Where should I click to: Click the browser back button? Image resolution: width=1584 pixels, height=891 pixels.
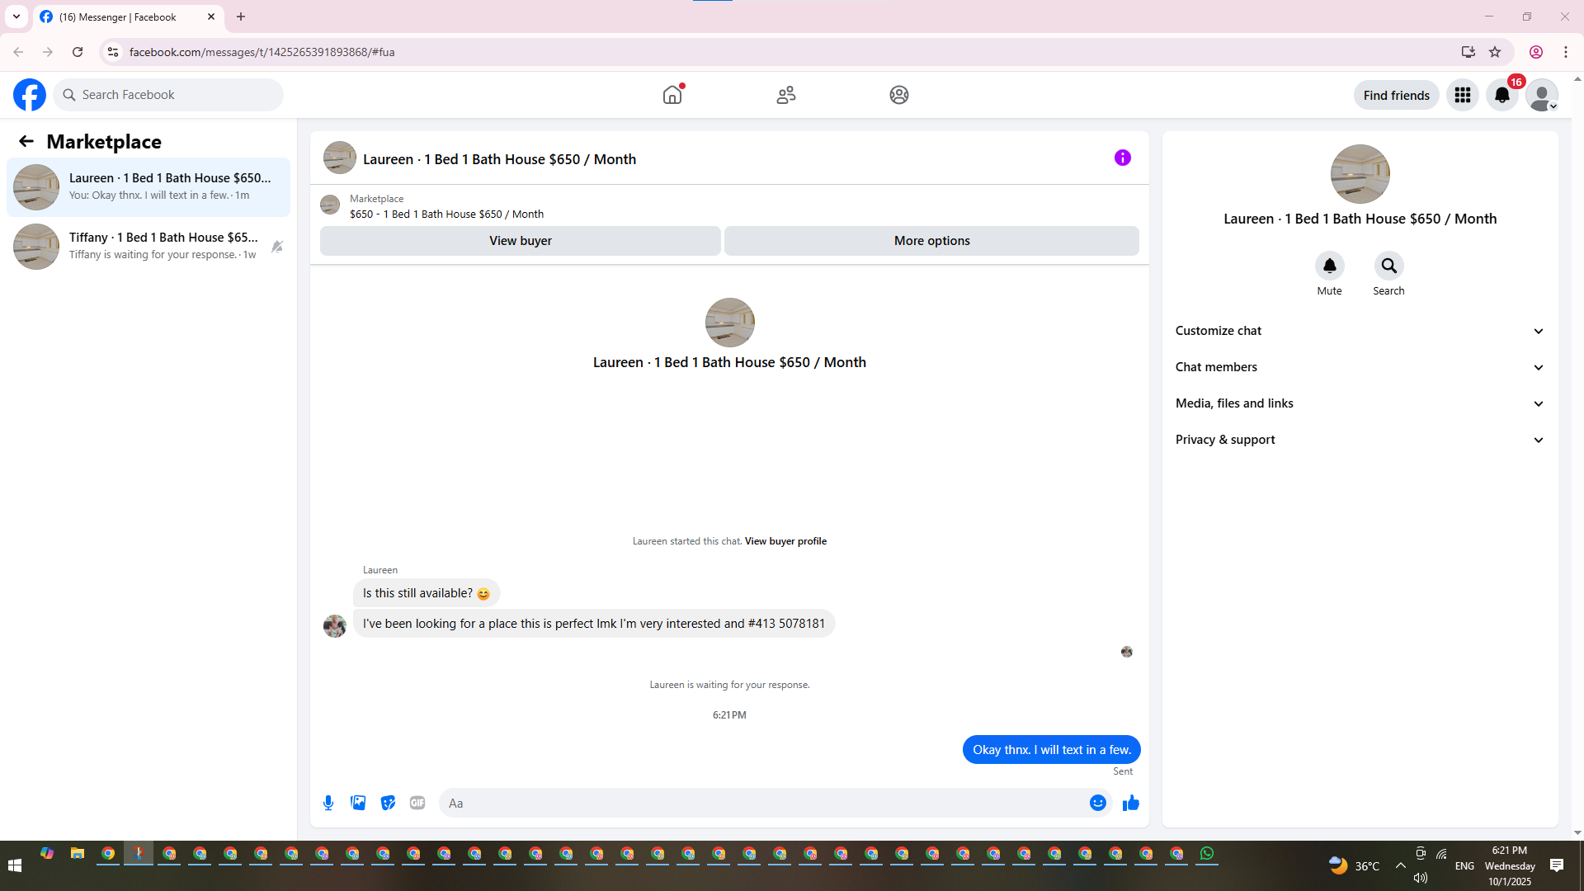[x=18, y=52]
